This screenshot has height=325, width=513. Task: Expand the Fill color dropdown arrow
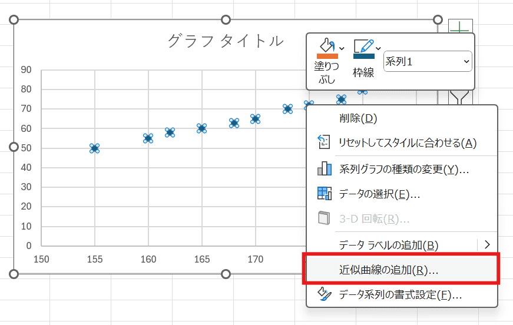[342, 48]
